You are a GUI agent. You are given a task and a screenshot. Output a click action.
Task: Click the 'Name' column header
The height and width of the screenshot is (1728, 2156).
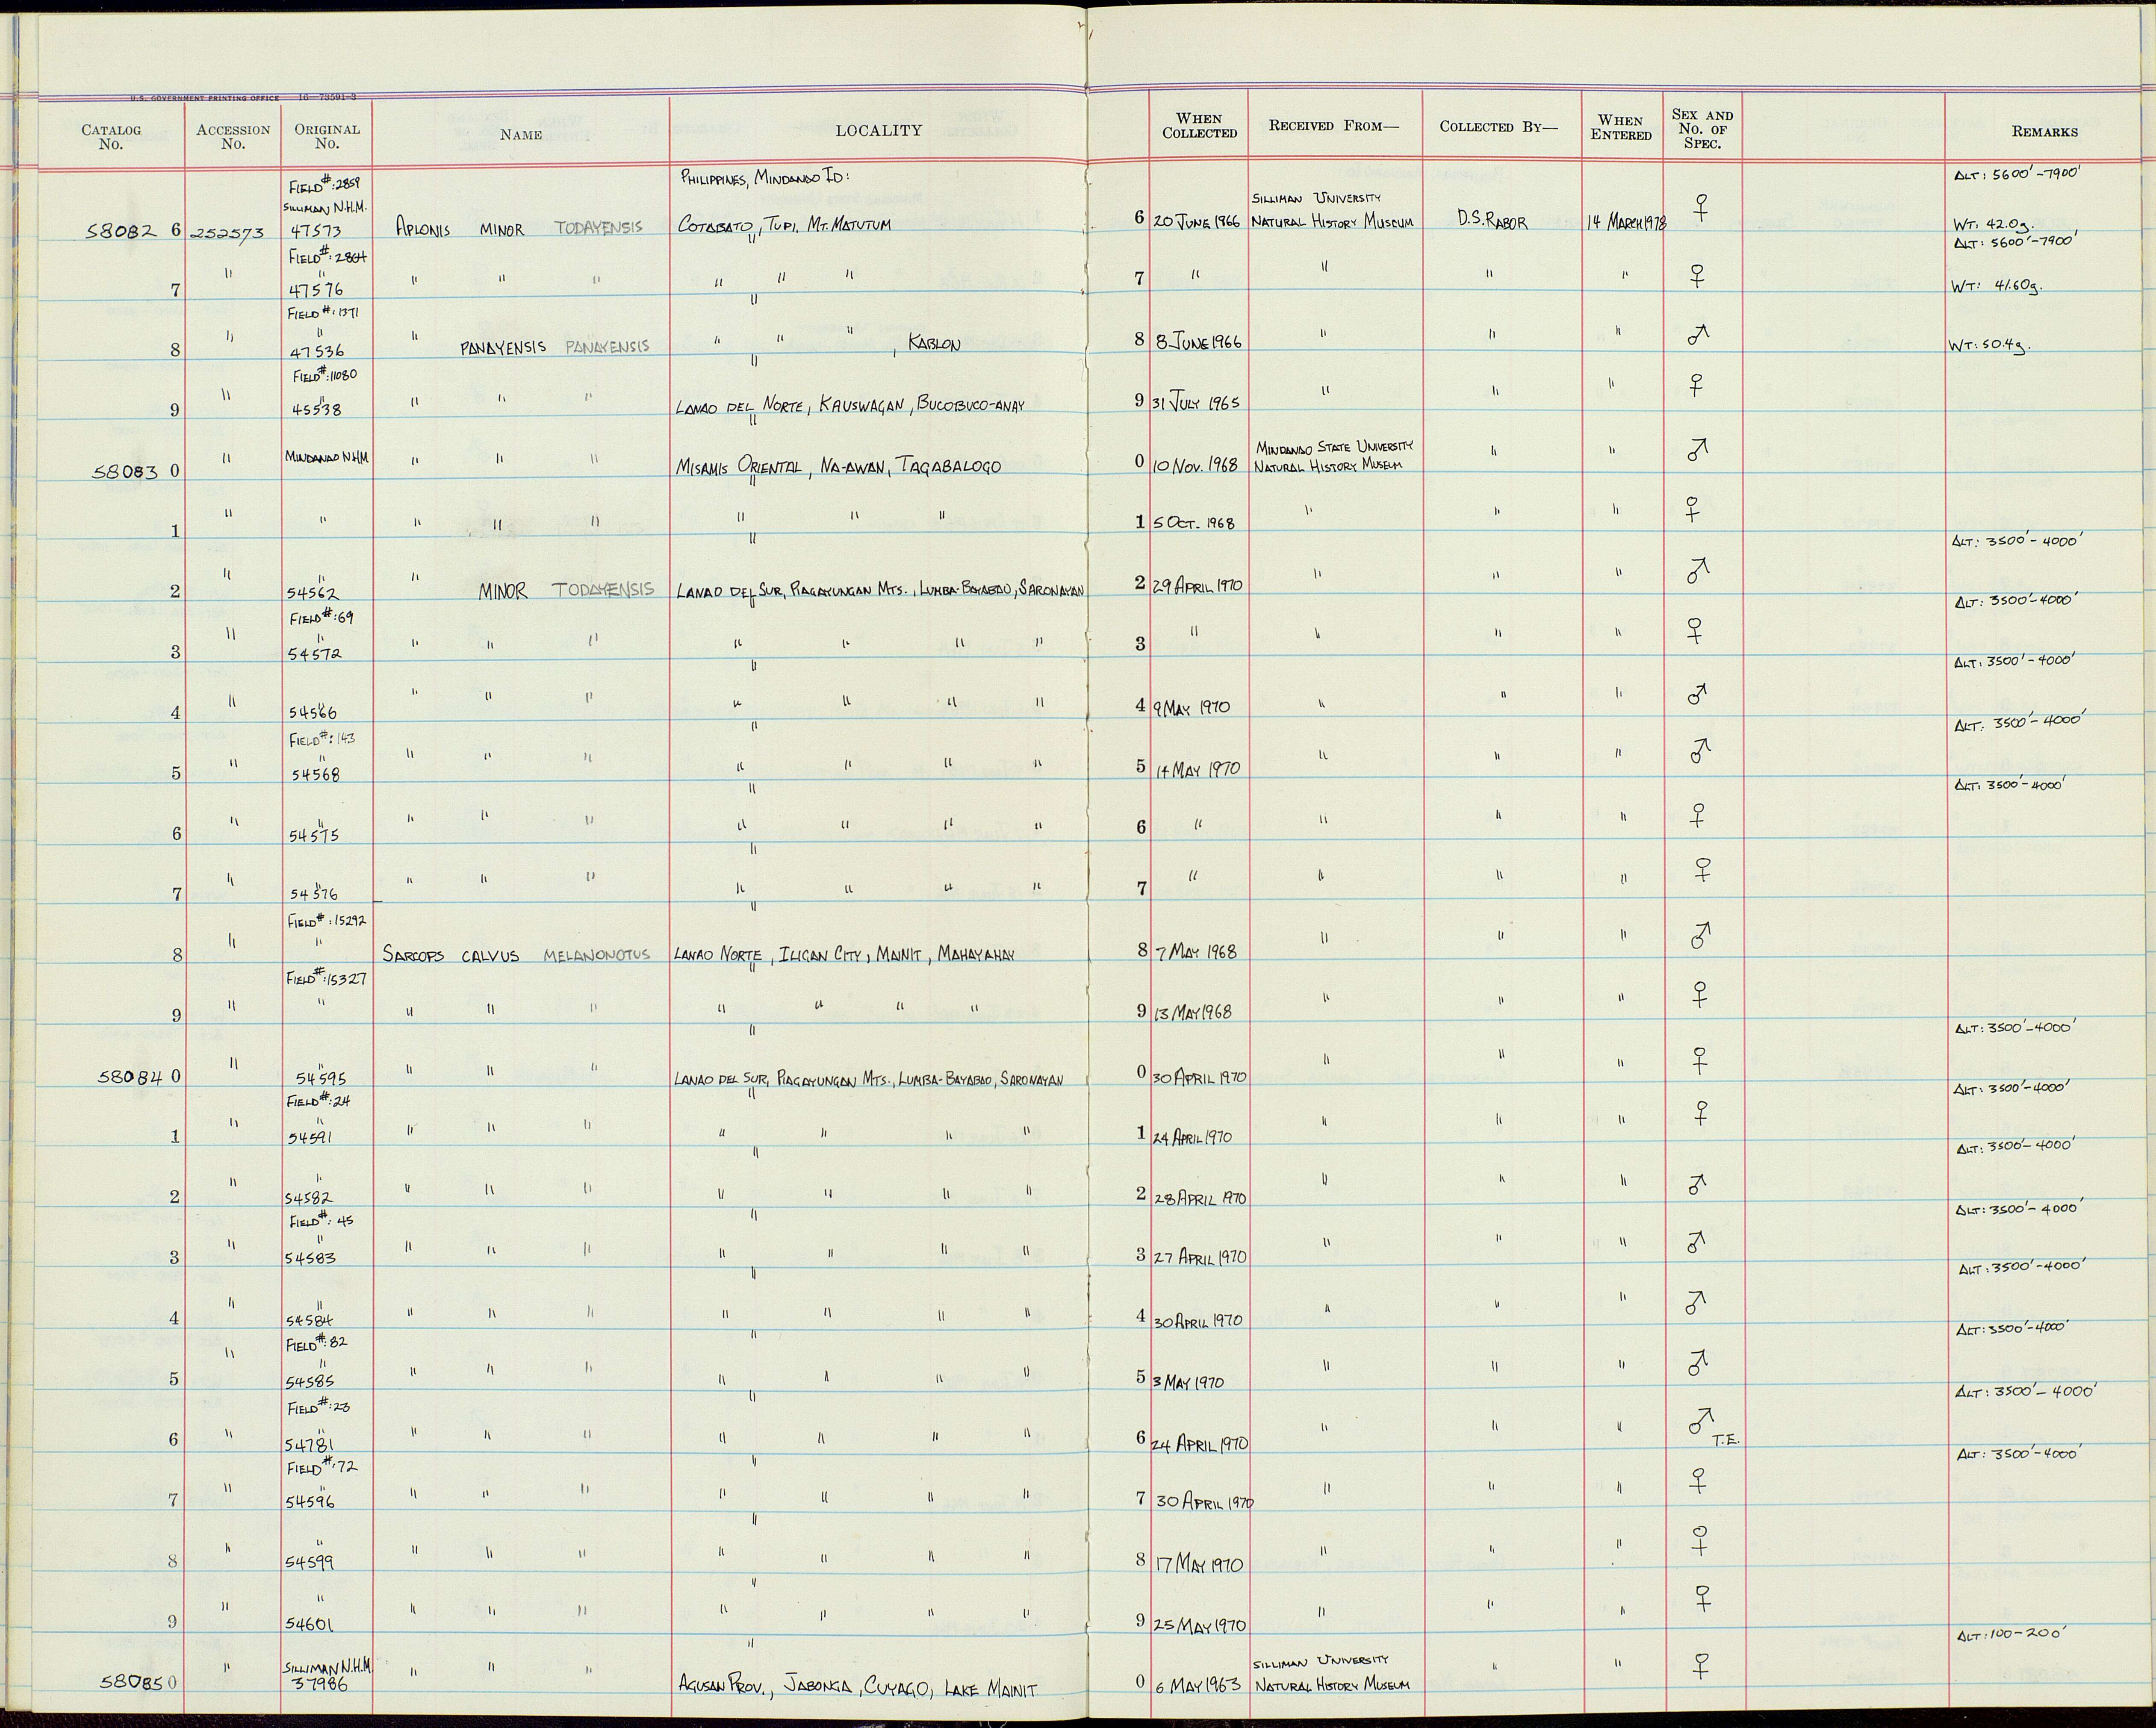coord(521,135)
